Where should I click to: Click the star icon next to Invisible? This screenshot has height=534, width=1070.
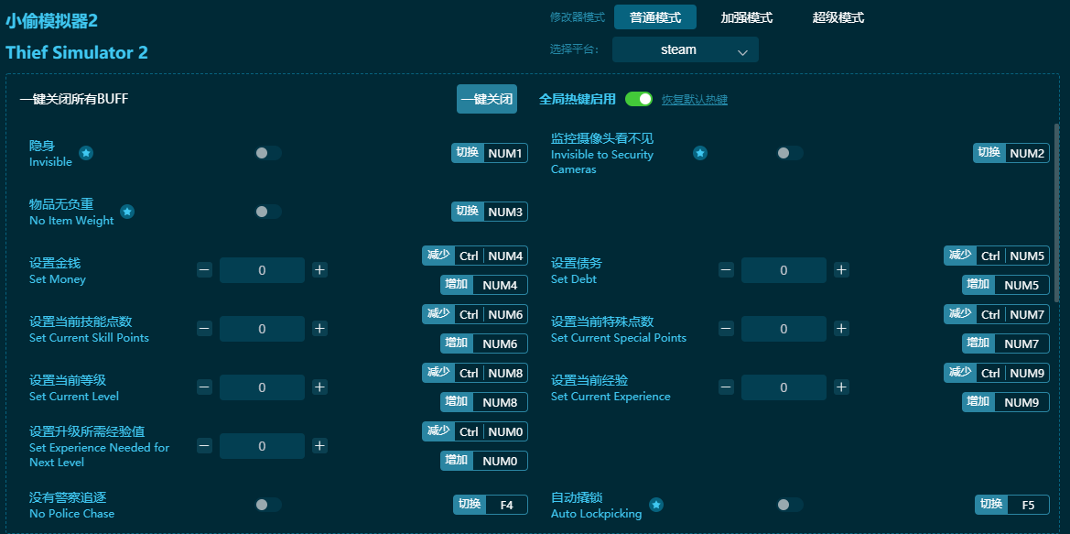86,153
